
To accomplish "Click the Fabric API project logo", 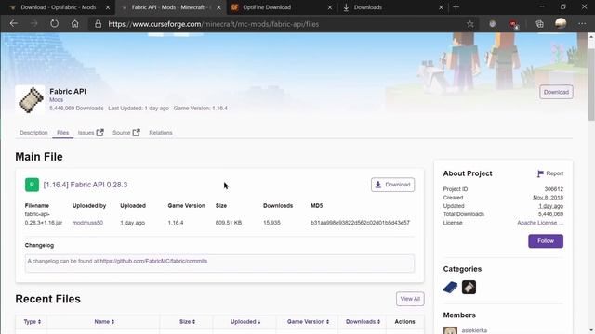I will [x=31, y=99].
